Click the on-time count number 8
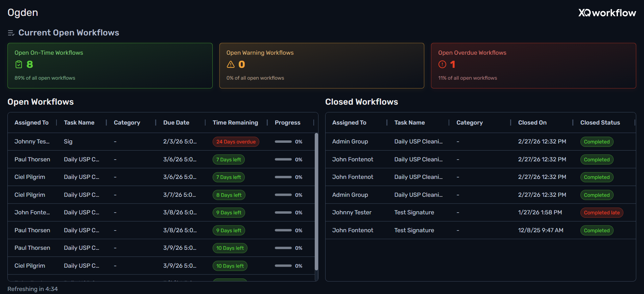644x294 pixels. pyautogui.click(x=30, y=64)
